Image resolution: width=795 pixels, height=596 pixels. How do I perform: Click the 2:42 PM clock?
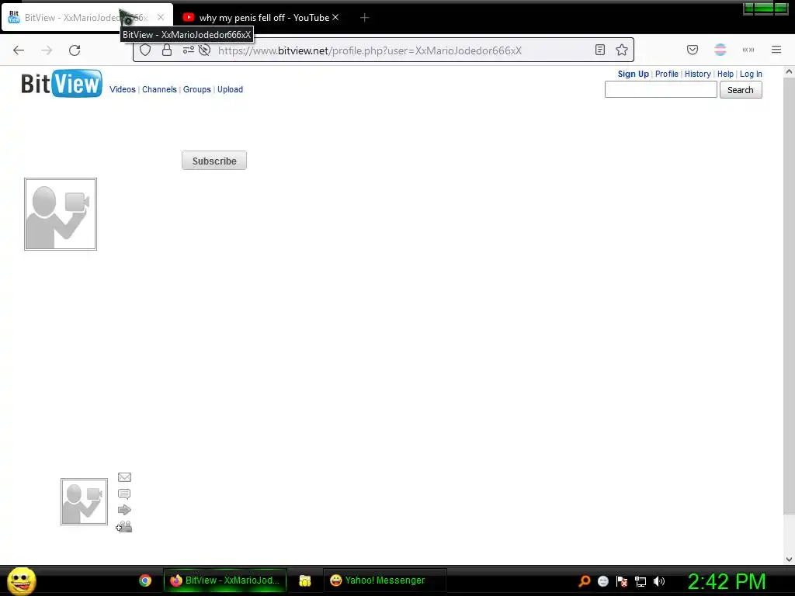[727, 582]
